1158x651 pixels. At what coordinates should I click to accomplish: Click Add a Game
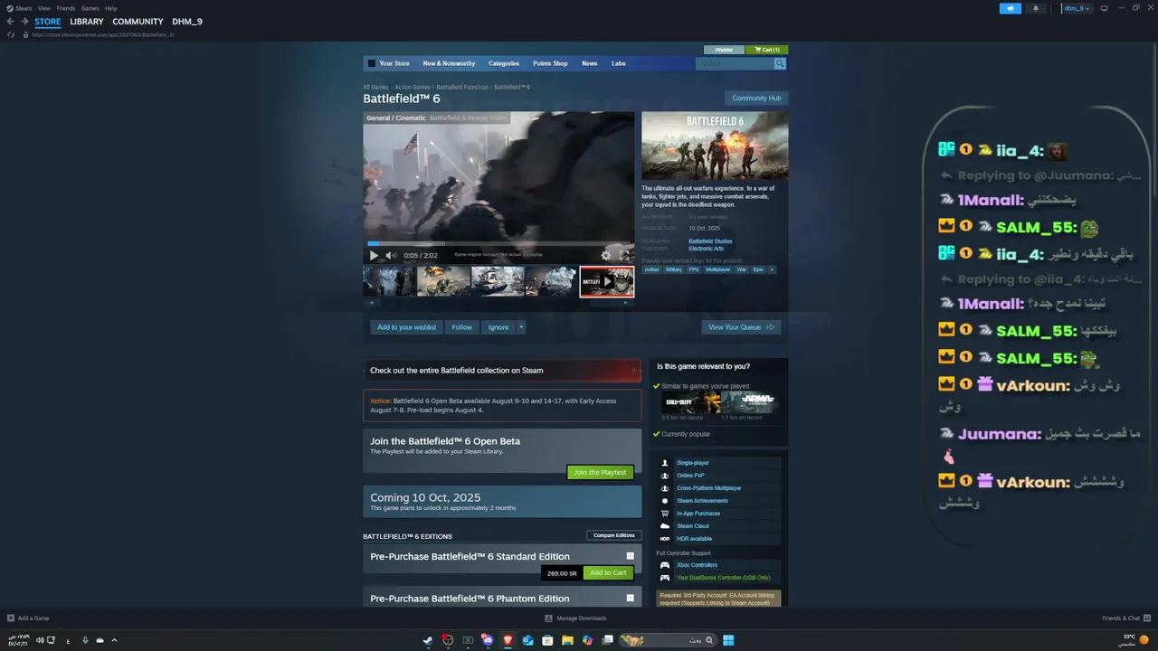click(28, 618)
